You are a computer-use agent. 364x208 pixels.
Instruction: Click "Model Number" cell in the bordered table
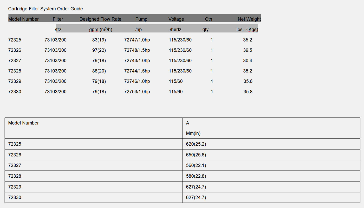click(23, 123)
